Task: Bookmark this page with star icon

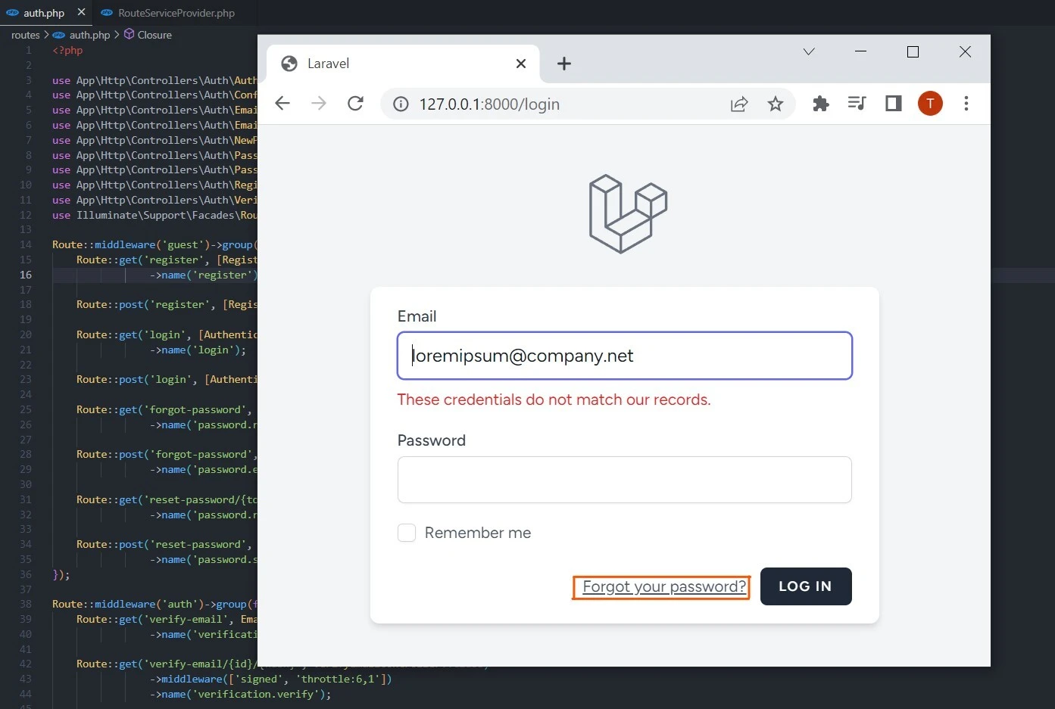Action: click(775, 104)
